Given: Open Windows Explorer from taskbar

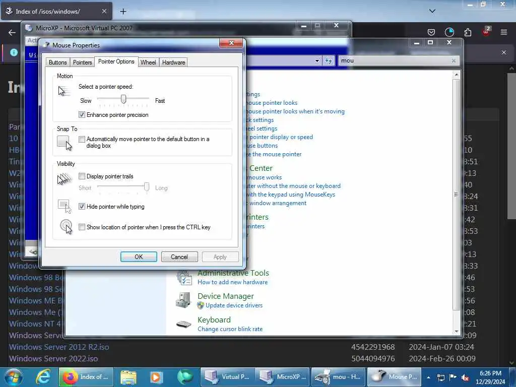Looking at the screenshot, I should [x=128, y=377].
